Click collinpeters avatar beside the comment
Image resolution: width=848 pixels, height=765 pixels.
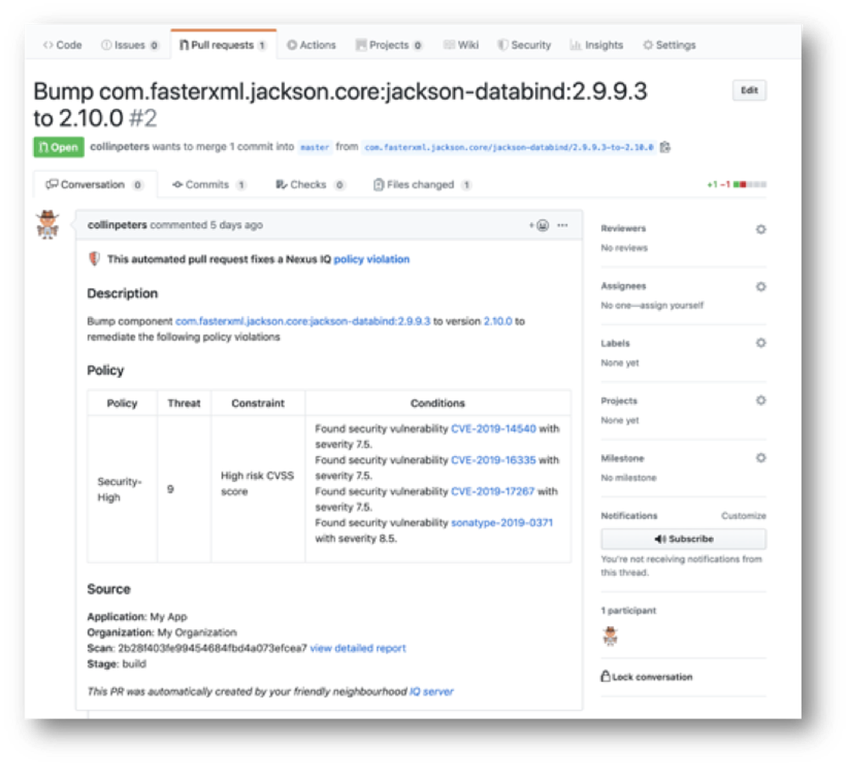[47, 225]
